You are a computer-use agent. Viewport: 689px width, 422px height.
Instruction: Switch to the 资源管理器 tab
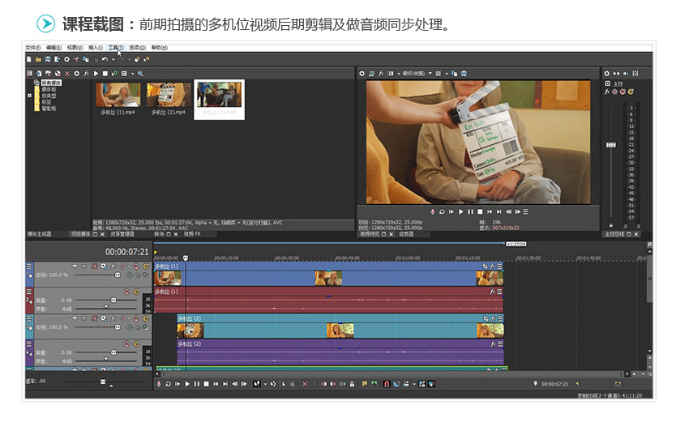122,234
